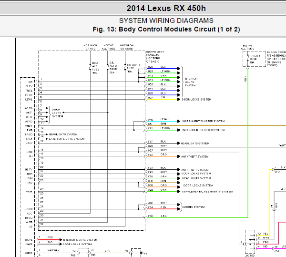Click the D13 GRN wire label
Image resolution: width=286 pixels, height=257 pixels.
coord(157,75)
